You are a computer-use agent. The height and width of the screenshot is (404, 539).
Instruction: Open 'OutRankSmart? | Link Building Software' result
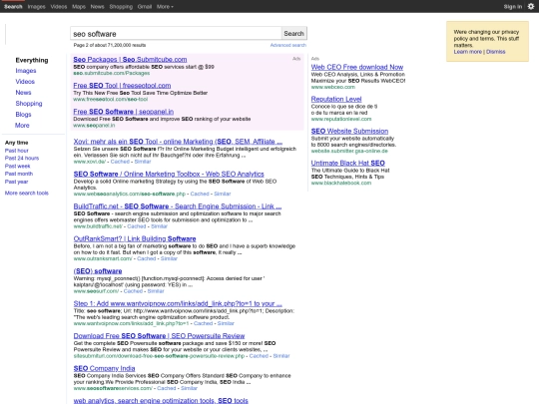pos(135,238)
